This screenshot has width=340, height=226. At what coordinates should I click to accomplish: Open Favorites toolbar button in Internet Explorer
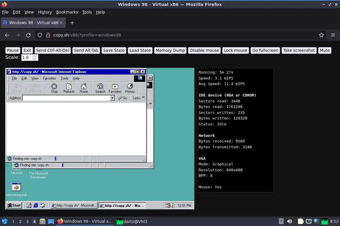115,89
